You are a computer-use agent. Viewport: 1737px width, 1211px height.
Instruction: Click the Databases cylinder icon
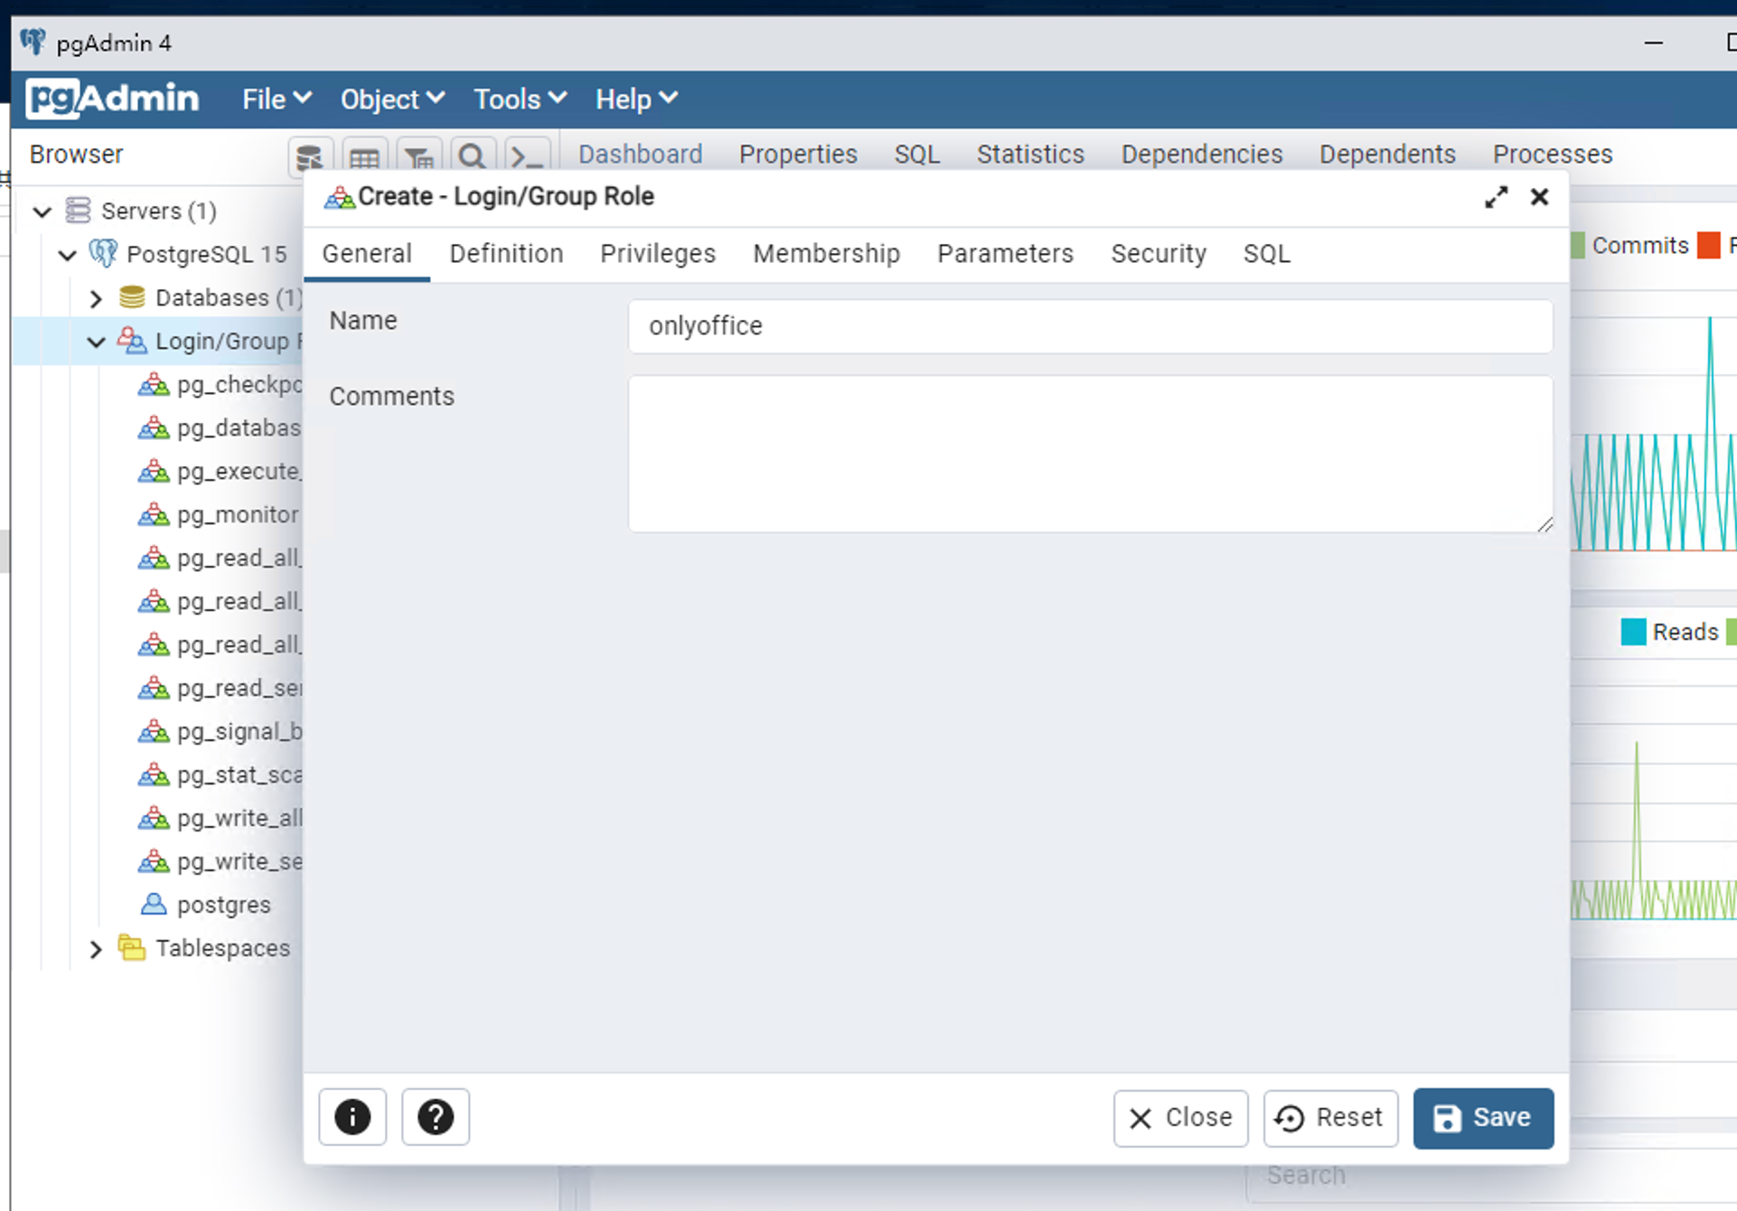tap(132, 297)
